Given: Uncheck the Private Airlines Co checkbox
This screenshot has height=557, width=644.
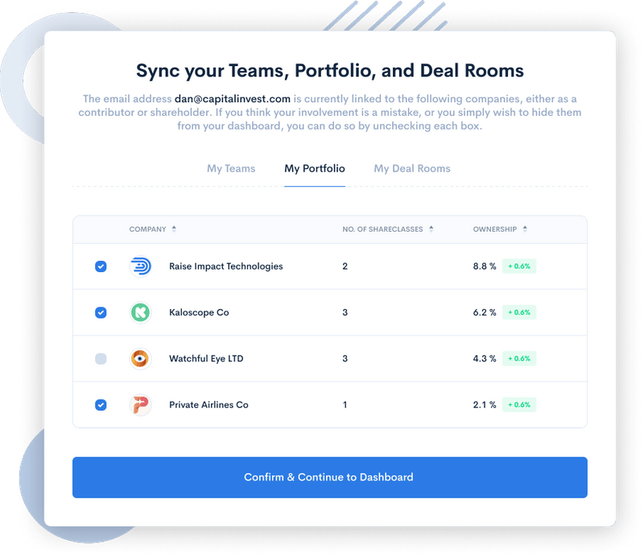Looking at the screenshot, I should pyautogui.click(x=101, y=405).
